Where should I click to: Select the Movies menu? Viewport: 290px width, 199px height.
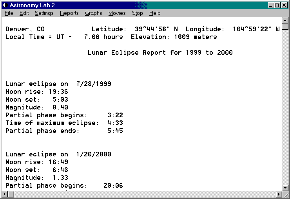coord(117,13)
